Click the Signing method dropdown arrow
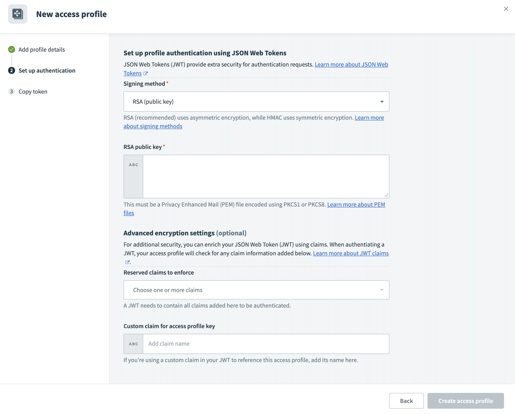This screenshot has width=515, height=414. [382, 102]
